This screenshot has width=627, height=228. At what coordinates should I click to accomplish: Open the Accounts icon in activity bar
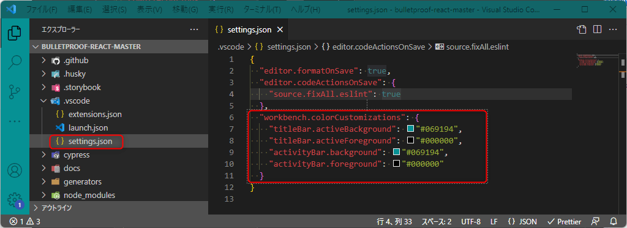pos(15,171)
